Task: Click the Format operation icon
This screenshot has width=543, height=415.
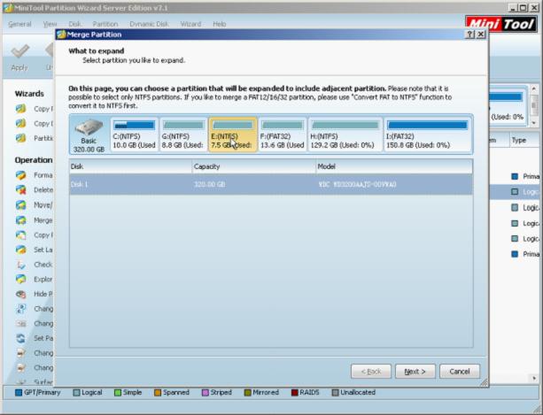Action: pos(20,175)
